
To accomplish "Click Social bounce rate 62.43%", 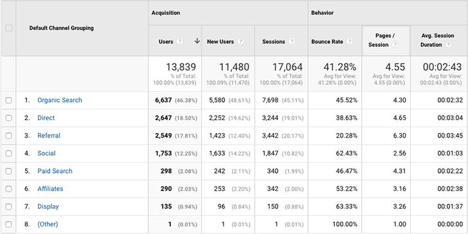I will [x=346, y=154].
